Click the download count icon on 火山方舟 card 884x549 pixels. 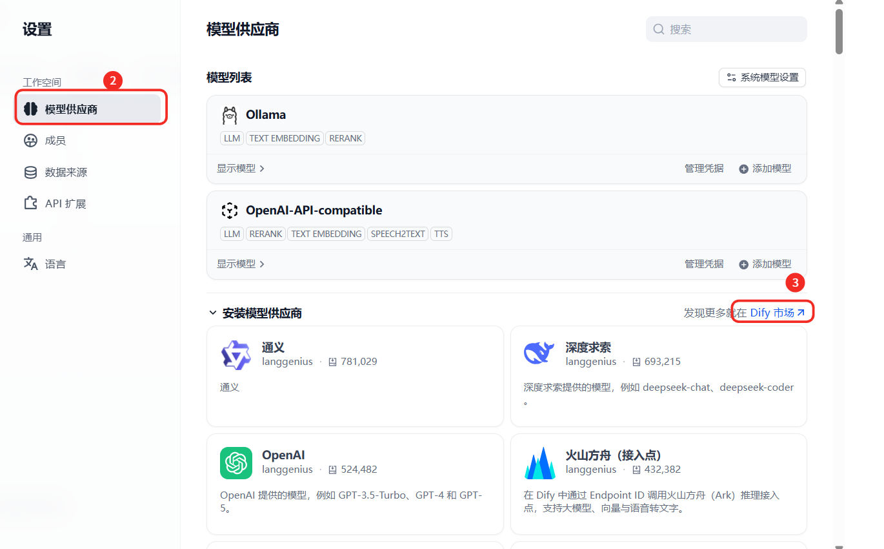(636, 470)
